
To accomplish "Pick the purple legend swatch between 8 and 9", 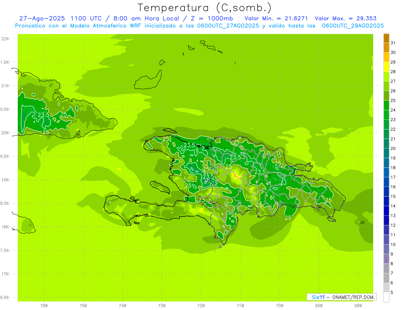I will click(386, 259).
